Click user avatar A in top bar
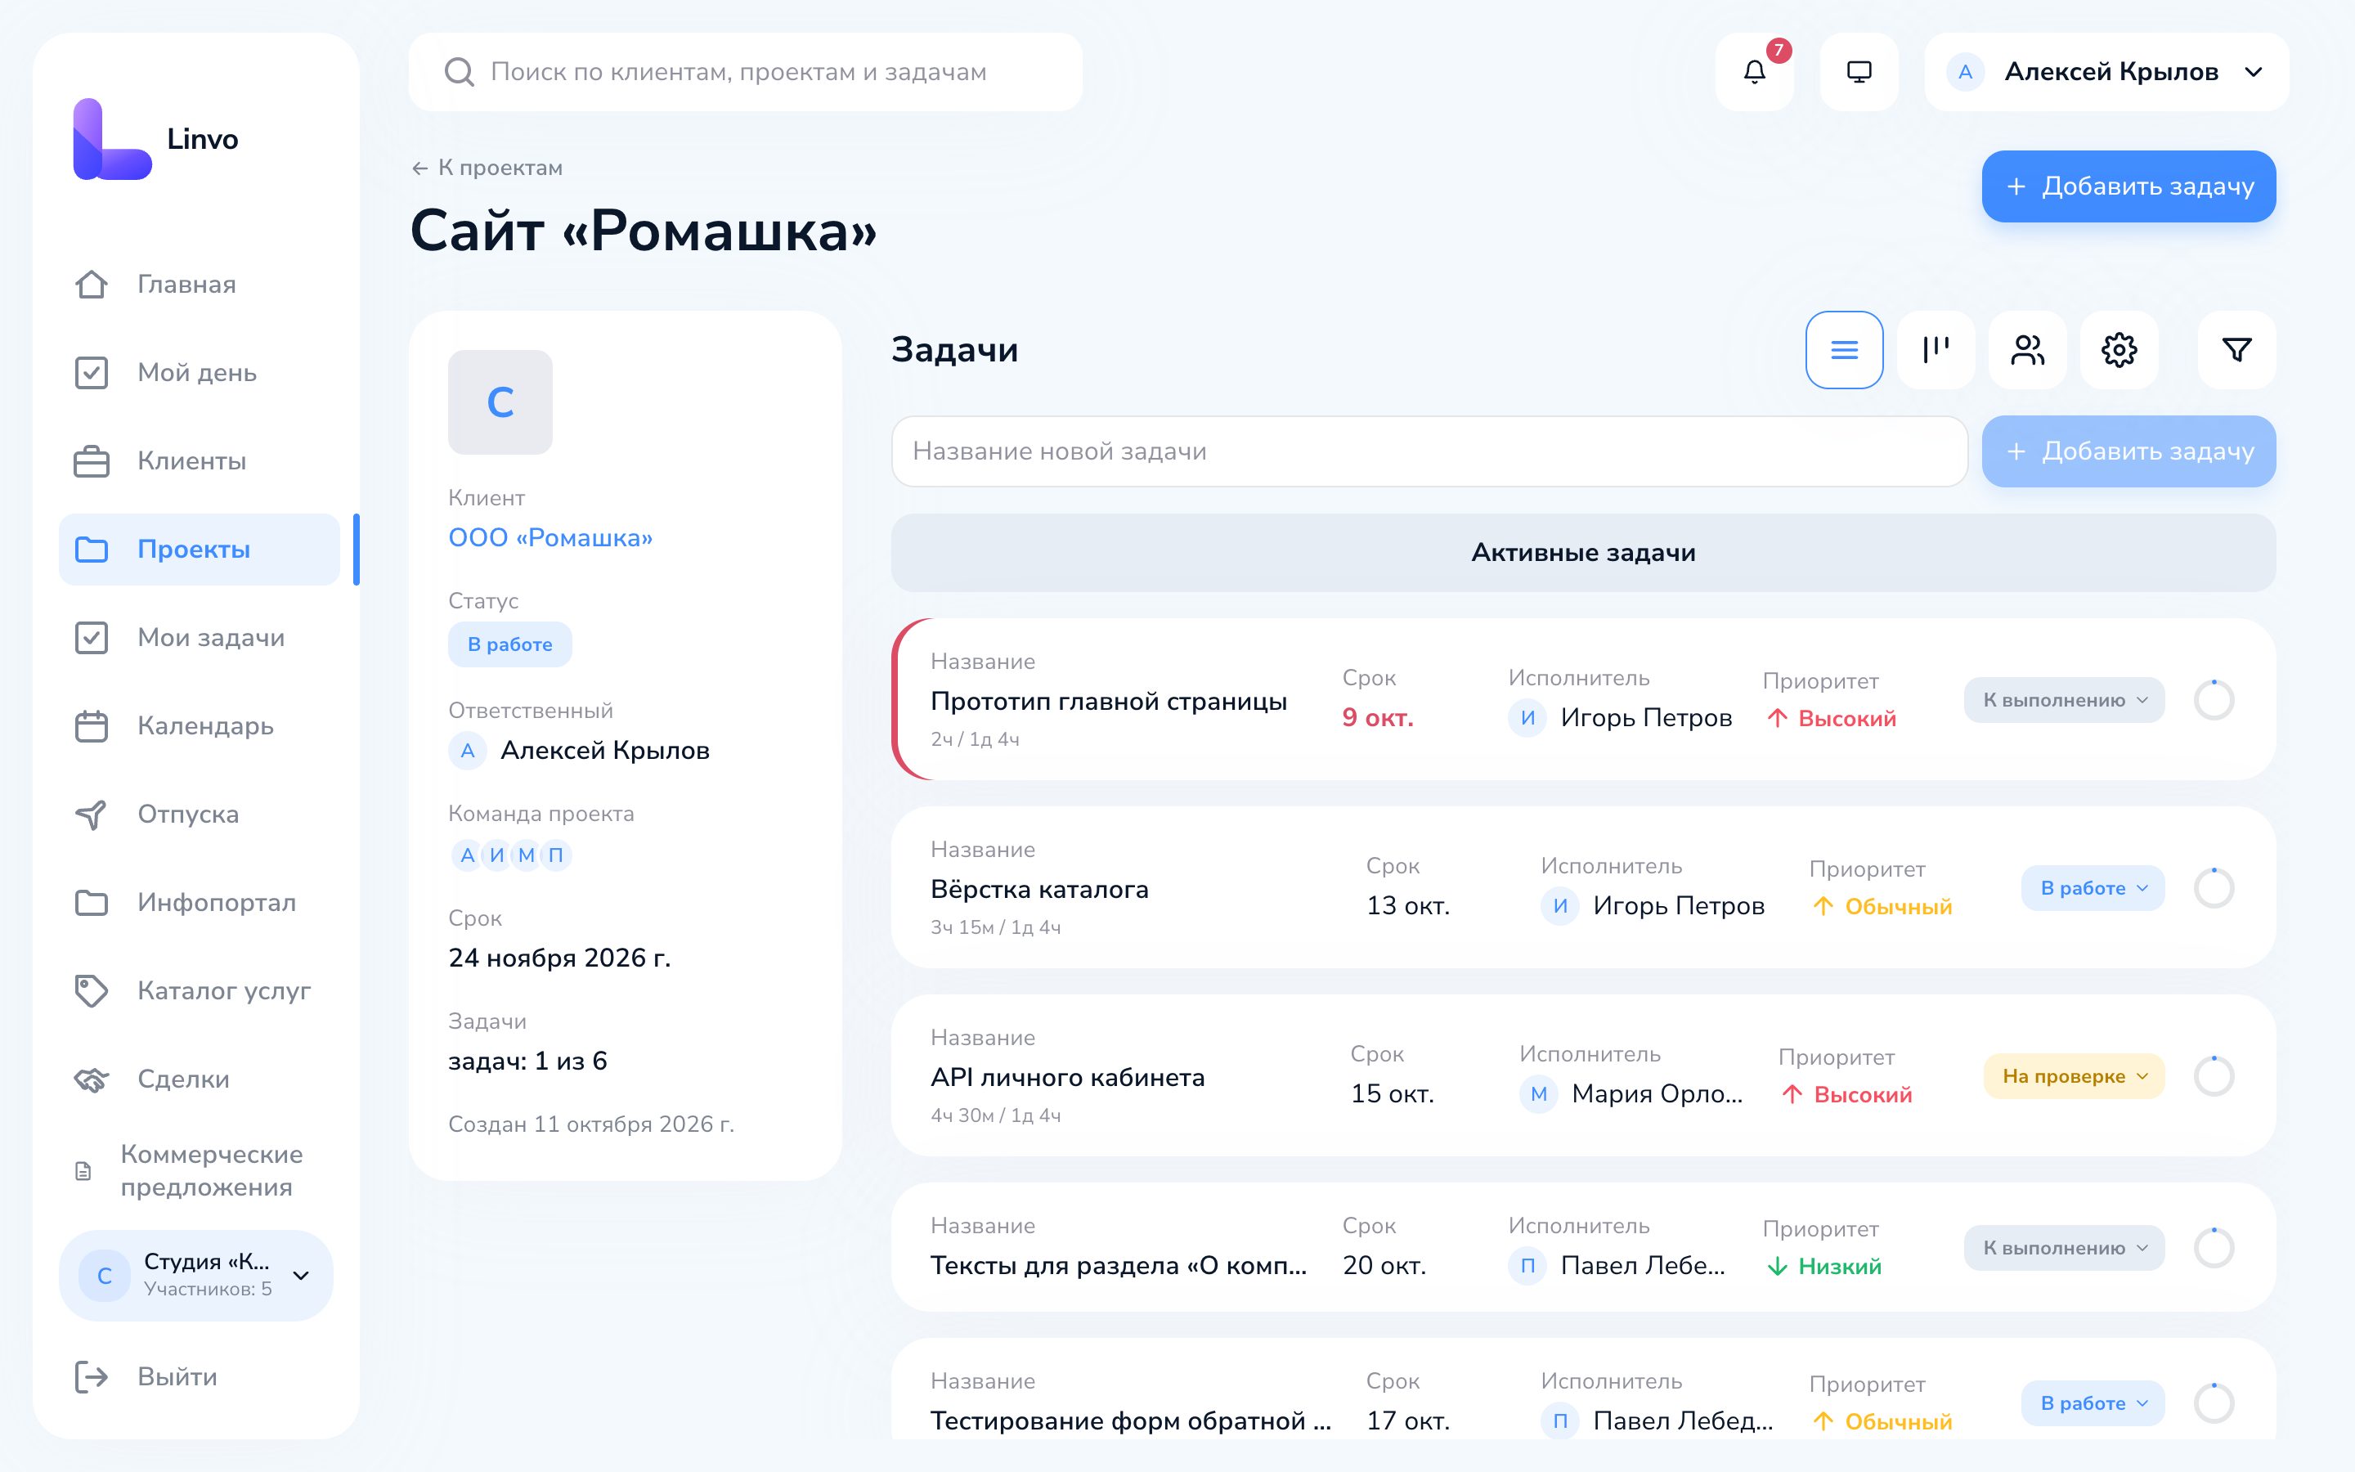This screenshot has width=2355, height=1472. click(x=1965, y=72)
